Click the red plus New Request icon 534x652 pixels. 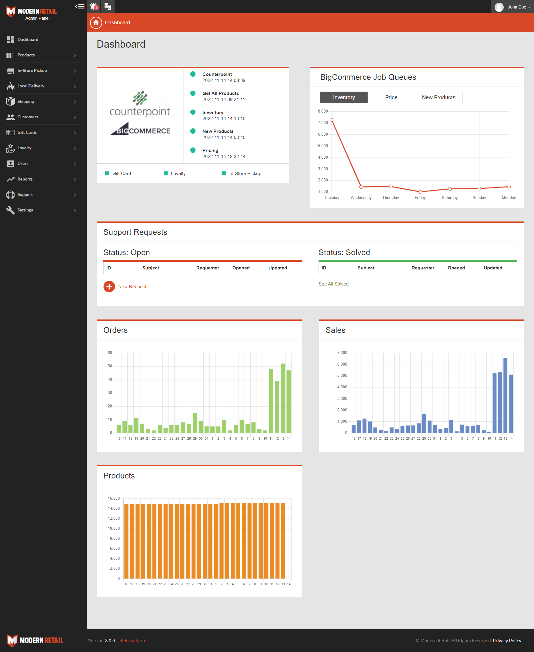(109, 286)
